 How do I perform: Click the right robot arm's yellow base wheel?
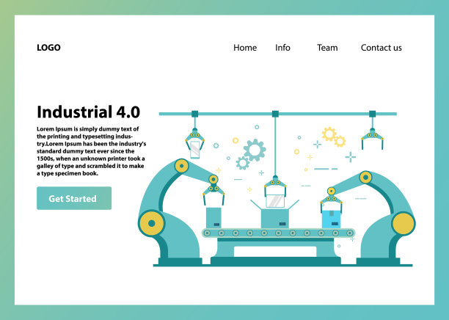tap(403, 223)
